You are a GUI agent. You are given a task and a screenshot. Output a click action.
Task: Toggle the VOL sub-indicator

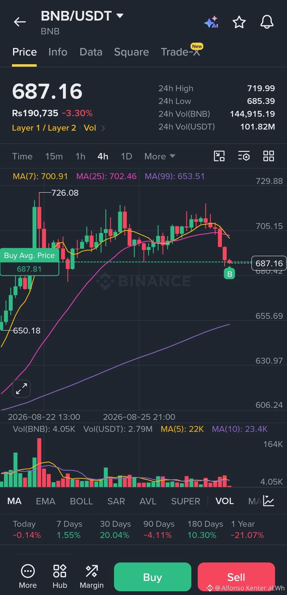225,501
